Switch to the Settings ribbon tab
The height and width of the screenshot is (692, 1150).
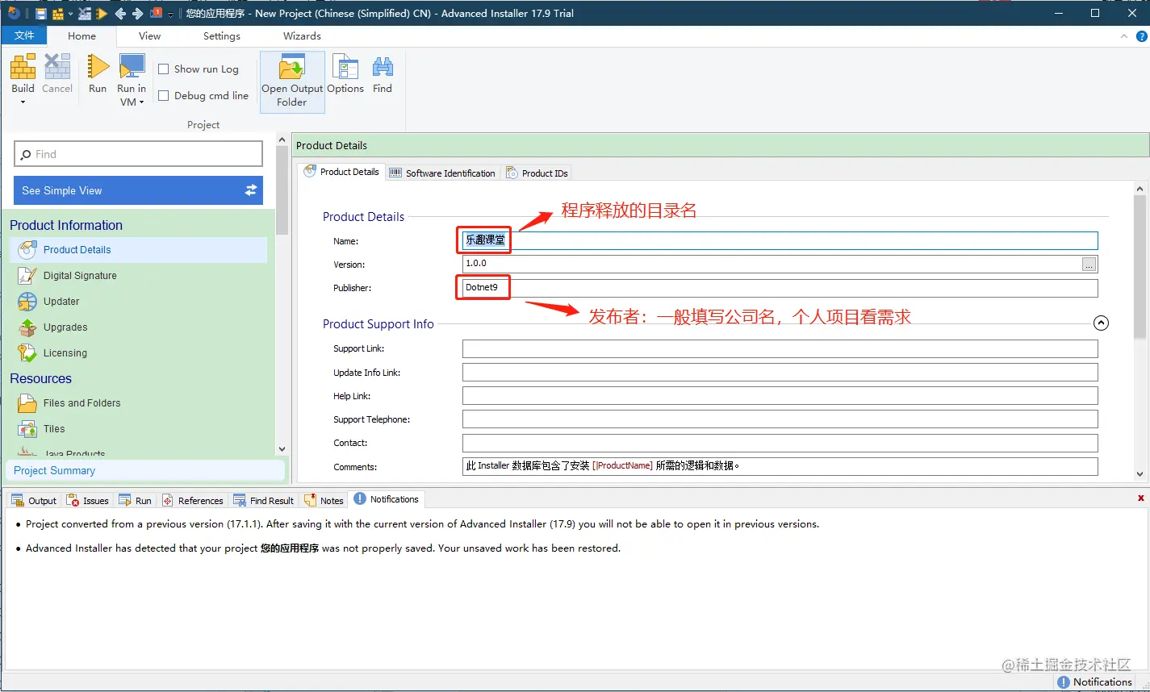tap(222, 35)
